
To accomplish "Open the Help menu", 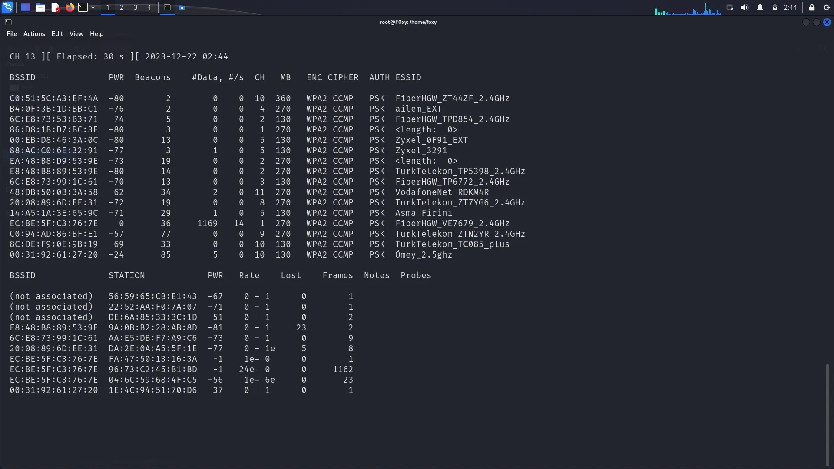I will pyautogui.click(x=97, y=34).
